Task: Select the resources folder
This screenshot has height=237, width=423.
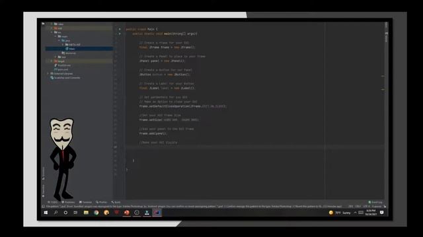Action: coord(71,53)
